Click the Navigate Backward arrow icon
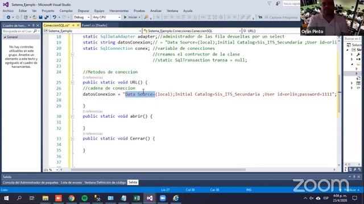This screenshot has height=204, width=364. click(x=9, y=18)
